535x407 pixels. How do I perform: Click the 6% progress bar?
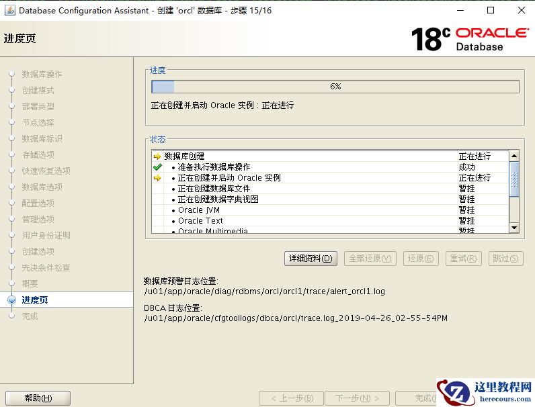coord(335,87)
